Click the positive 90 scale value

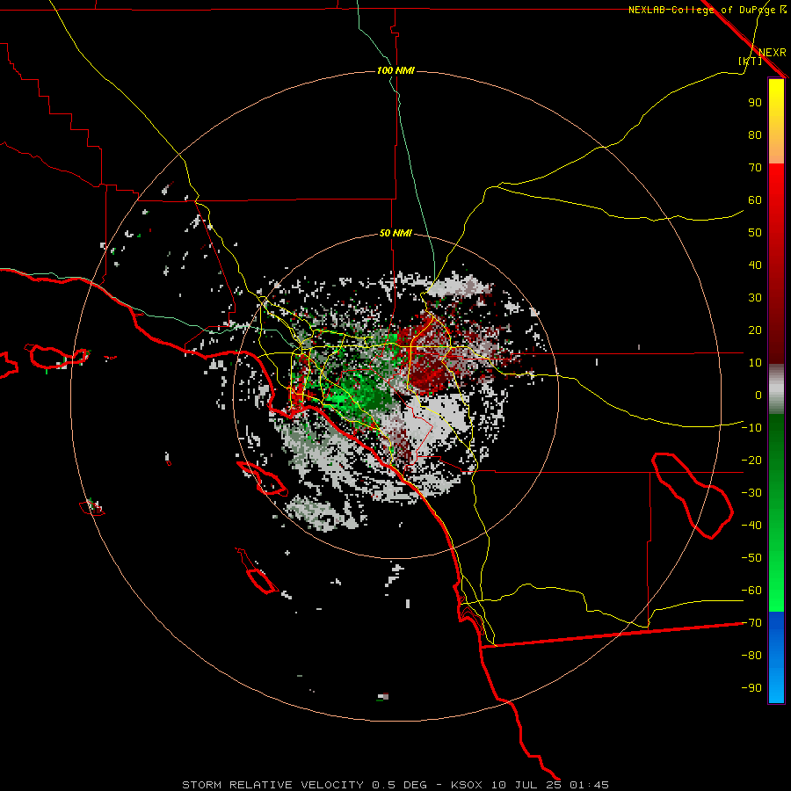[755, 103]
